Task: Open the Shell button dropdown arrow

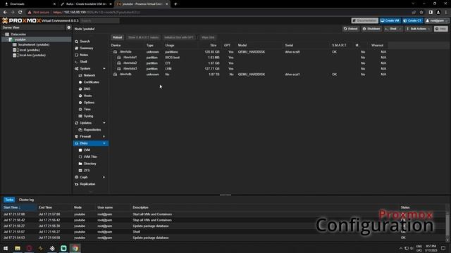Action: tap(400, 29)
